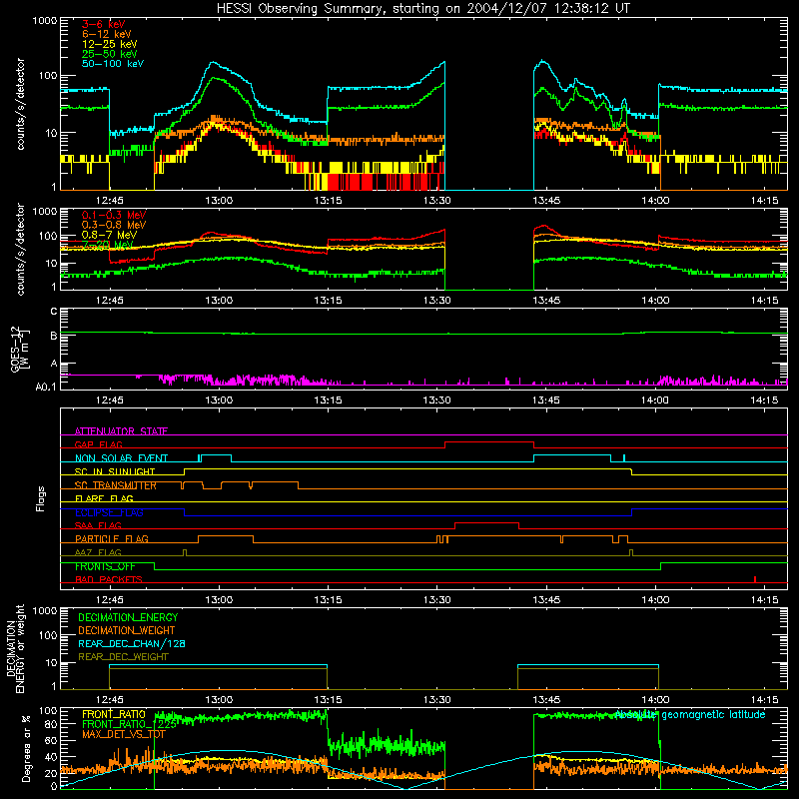Image resolution: width=799 pixels, height=799 pixels.
Task: Click counts/s/detector axis label of MeV panel
Action: [x=20, y=250]
